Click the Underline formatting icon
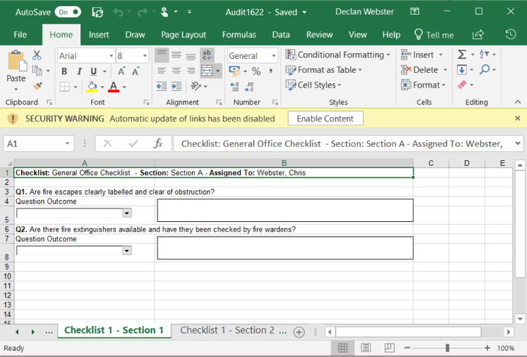Screen dimensions: 527x357 pyautogui.click(x=93, y=71)
